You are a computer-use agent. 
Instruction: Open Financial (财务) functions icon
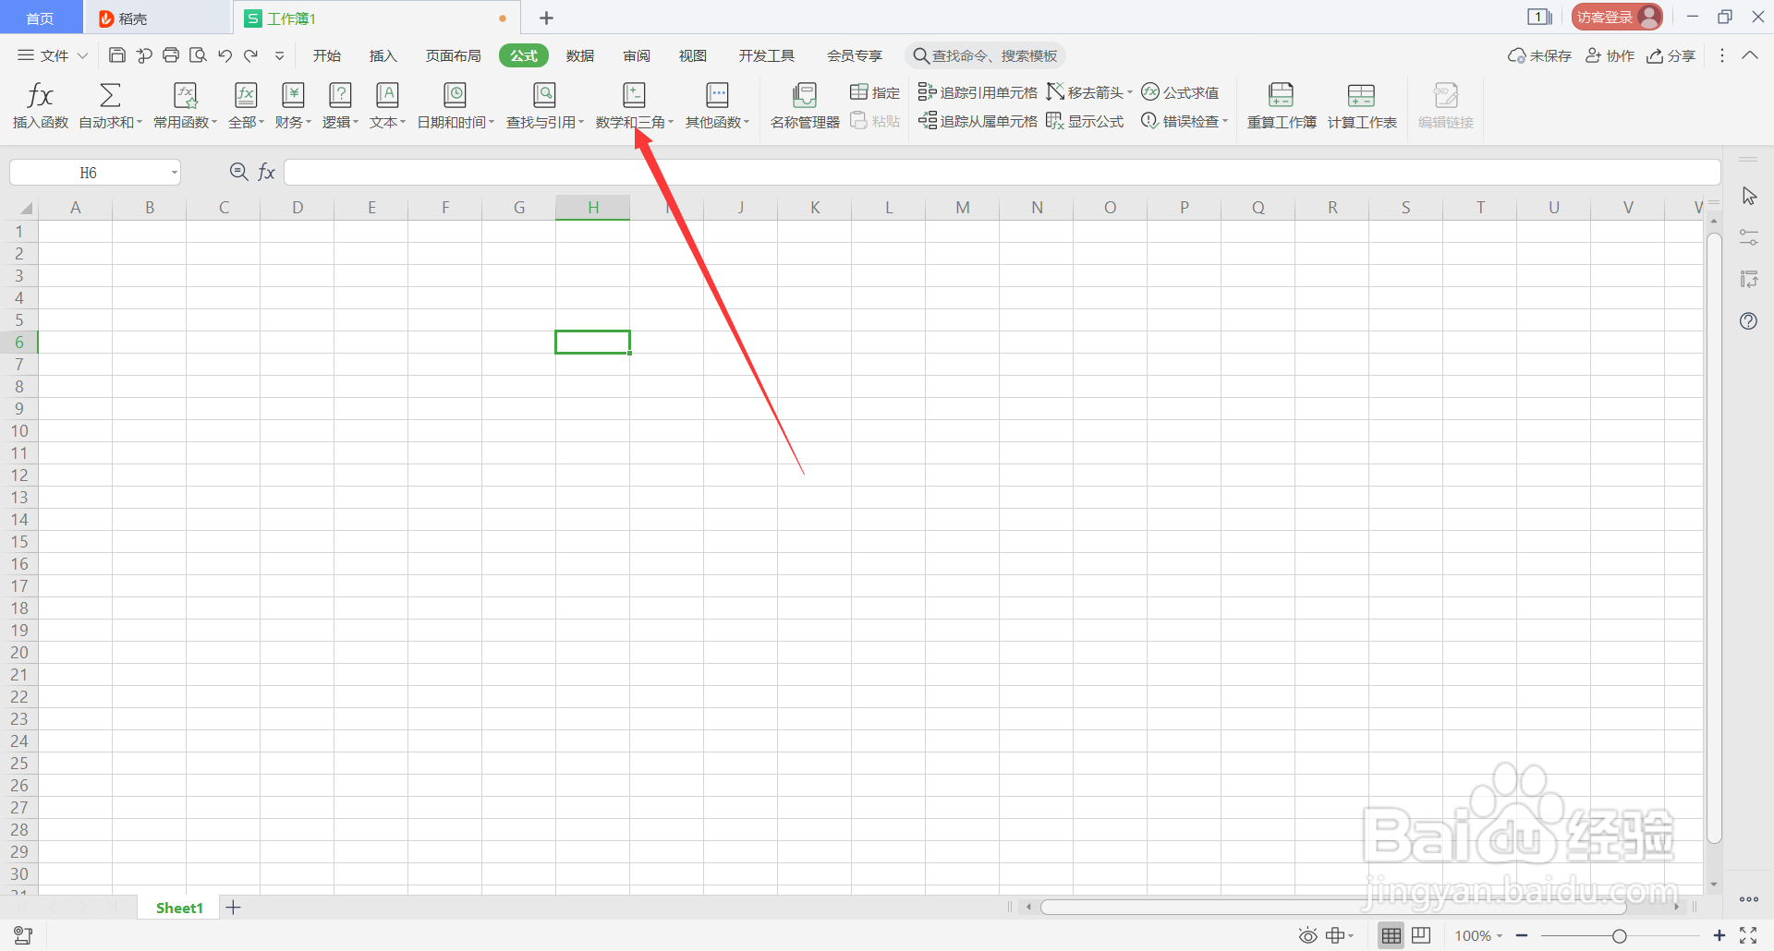pyautogui.click(x=293, y=95)
